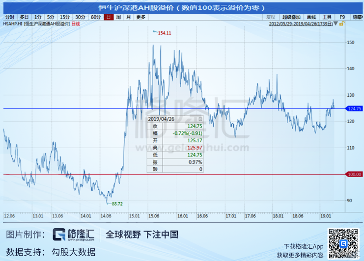Viewport: 364px width, 261px height.
Task: Click the 复权 adjustment button
Action: coord(271,17)
